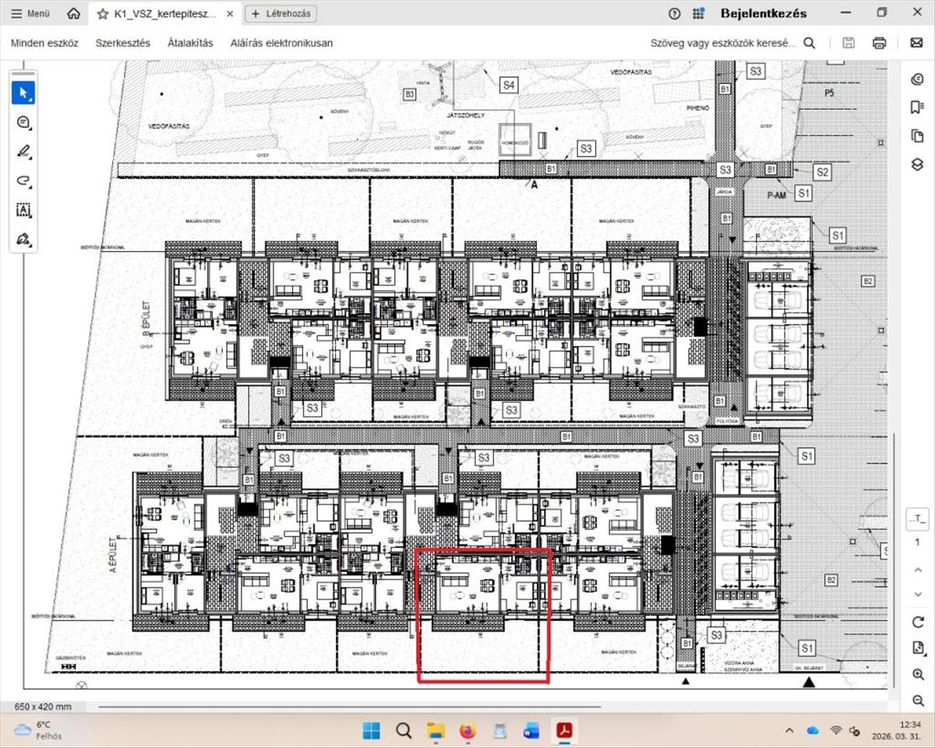Show the page thumbnails panel
Image resolution: width=935 pixels, height=748 pixels.
[917, 136]
